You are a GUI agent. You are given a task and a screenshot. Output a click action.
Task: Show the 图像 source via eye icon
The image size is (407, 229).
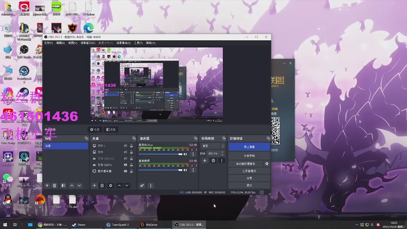pyautogui.click(x=125, y=152)
